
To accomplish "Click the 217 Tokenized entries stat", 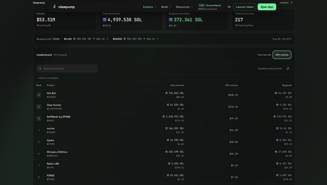I will coord(239,20).
